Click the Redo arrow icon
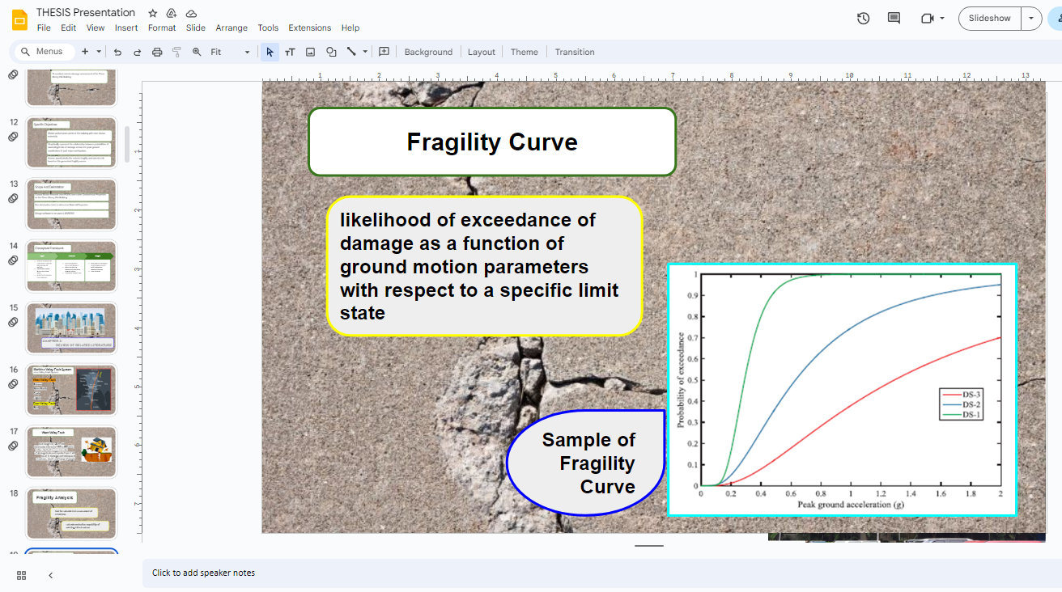1062x592 pixels. coord(137,52)
